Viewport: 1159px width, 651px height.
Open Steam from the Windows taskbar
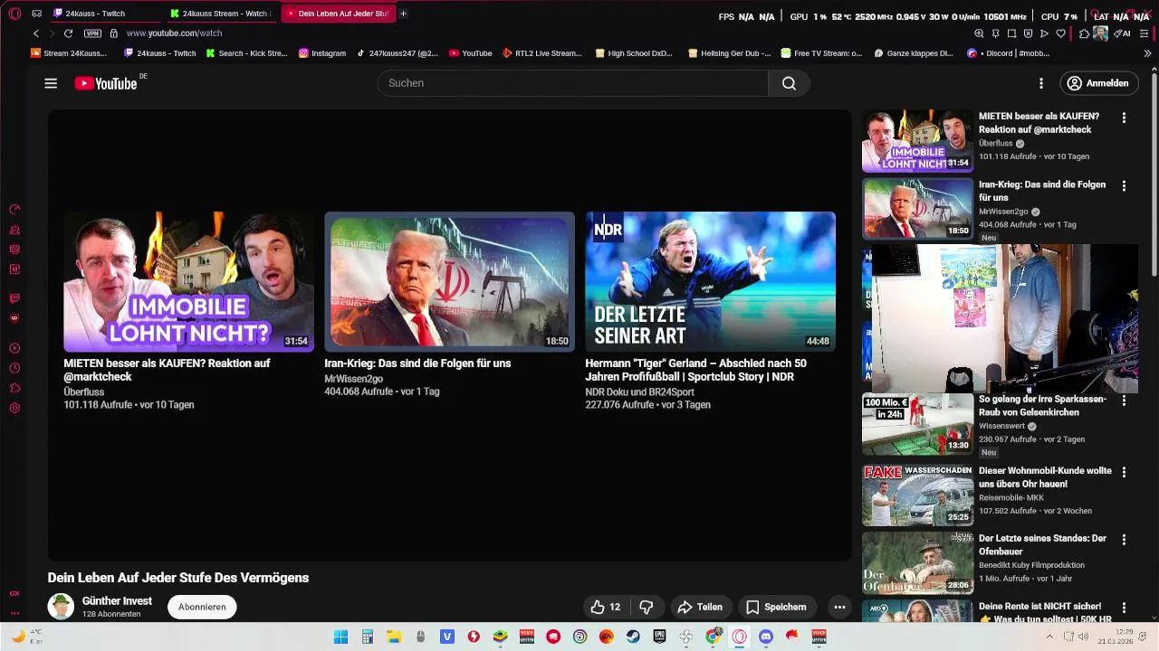(x=633, y=637)
